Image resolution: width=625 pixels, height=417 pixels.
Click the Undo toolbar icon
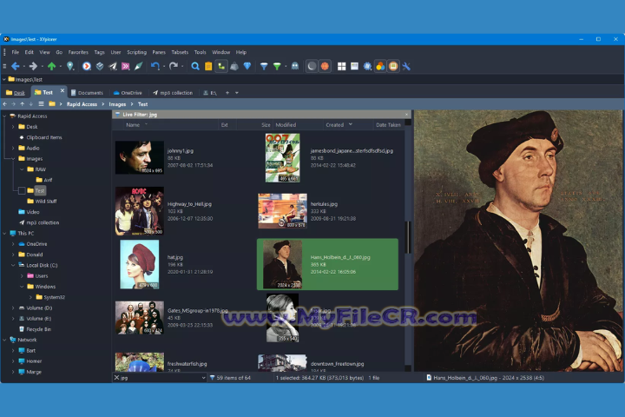click(155, 66)
